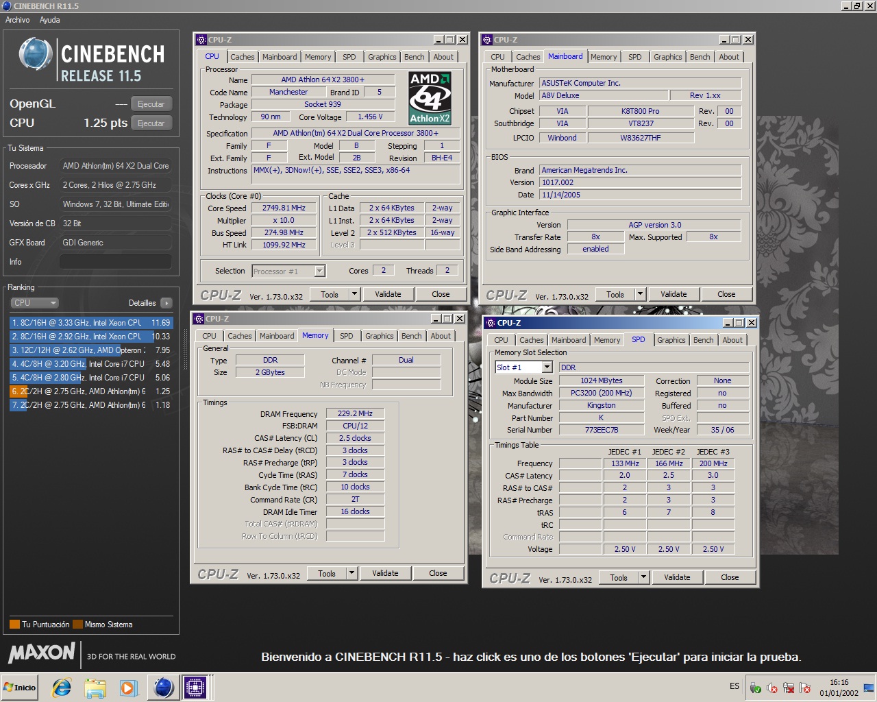Viewport: 877px width, 702px height.
Task: Select Memory tab in CPU-Z SPD window
Action: [x=607, y=340]
